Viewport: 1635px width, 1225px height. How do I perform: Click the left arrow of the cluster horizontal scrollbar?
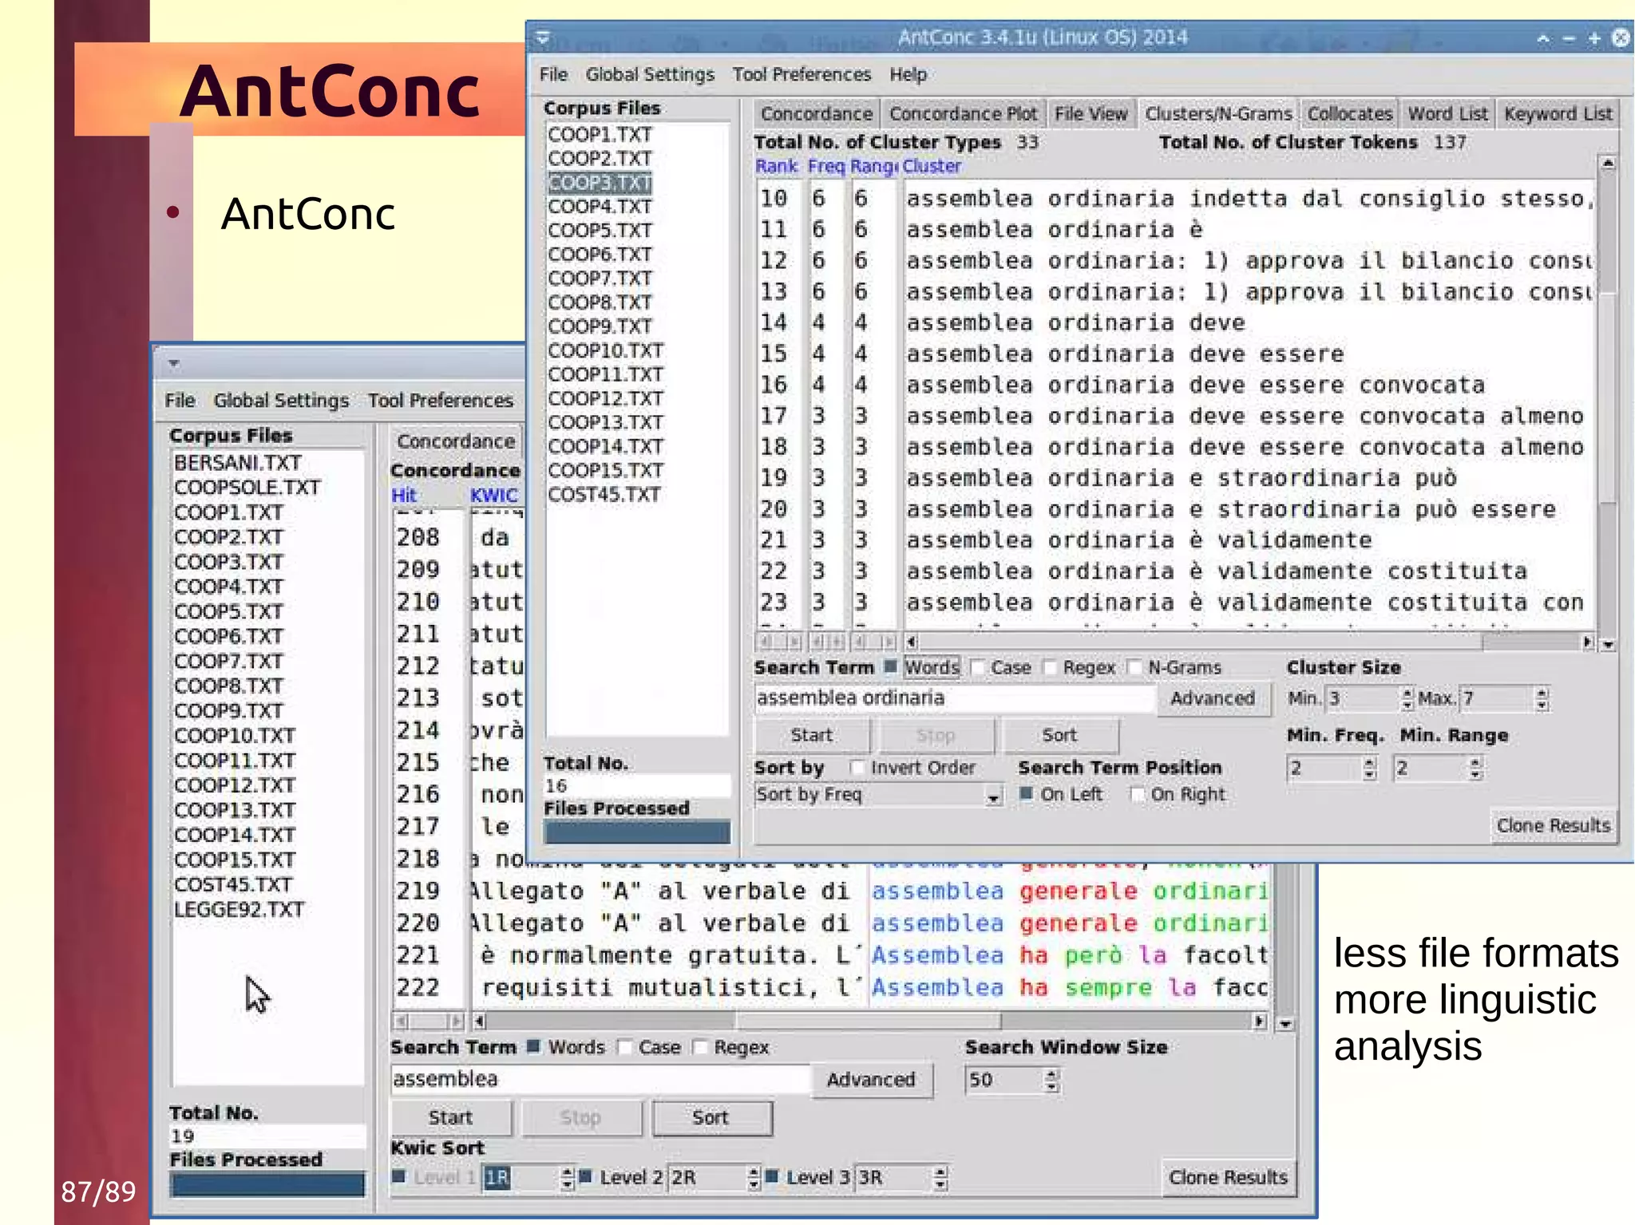911,642
